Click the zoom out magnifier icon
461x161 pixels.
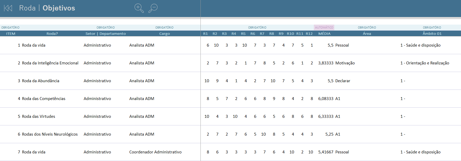[153, 8]
